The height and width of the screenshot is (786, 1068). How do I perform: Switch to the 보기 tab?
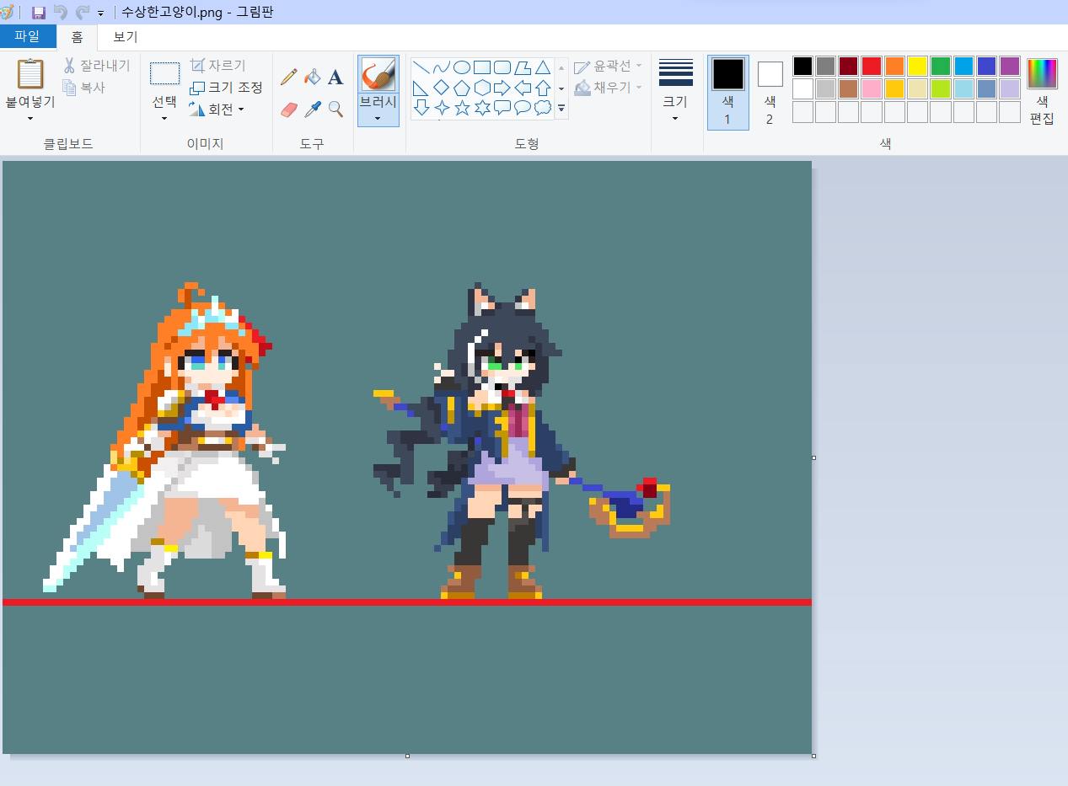[x=125, y=36]
